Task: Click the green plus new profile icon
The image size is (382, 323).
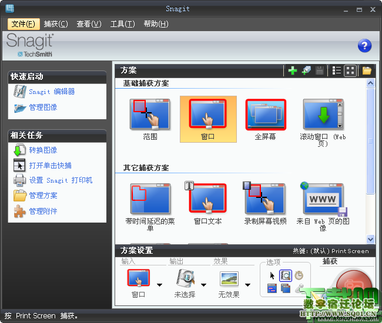Action: [293, 71]
